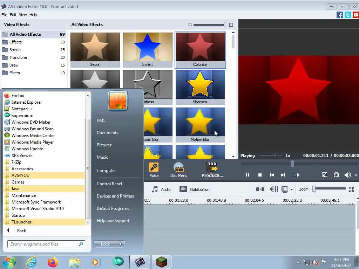359x269 pixels.
Task: Open the Edit menu
Action: tap(13, 15)
